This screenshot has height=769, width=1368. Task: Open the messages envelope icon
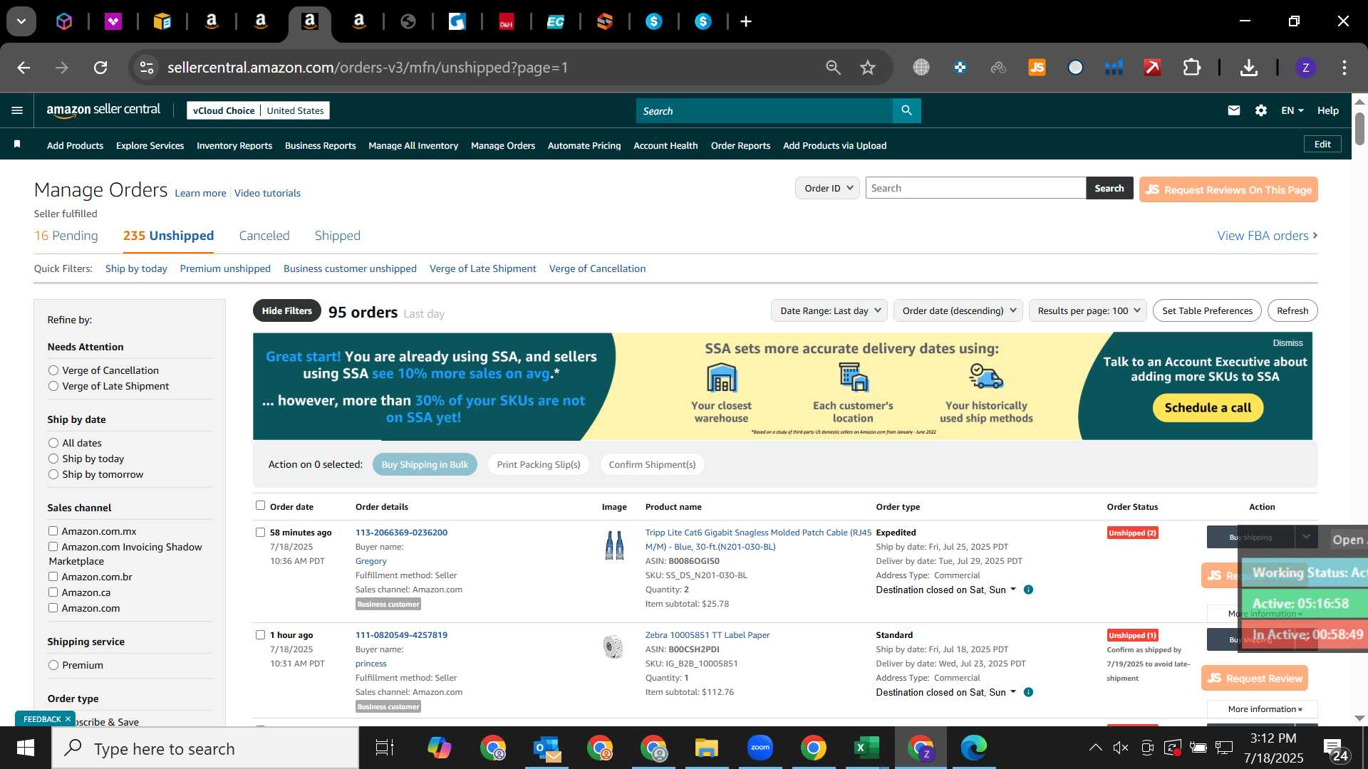(x=1234, y=110)
